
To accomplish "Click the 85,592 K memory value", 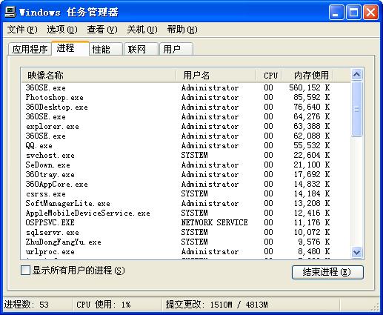I will 312,97.
